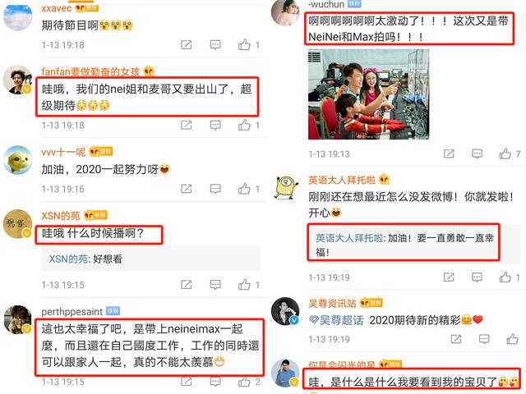The image size is (526, 394).
Task: Tap XSN的苑 name in nested reply
Action: (x=68, y=259)
